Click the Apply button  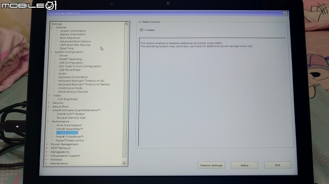click(244, 165)
